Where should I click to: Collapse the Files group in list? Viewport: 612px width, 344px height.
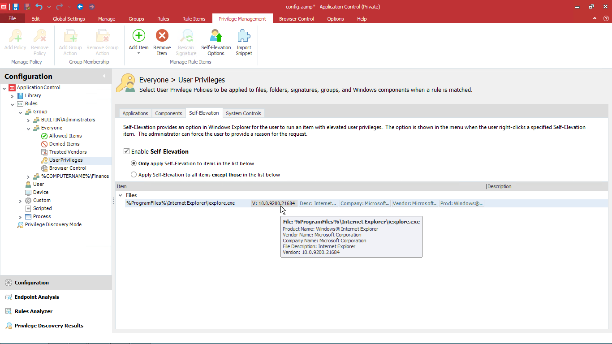[120, 195]
